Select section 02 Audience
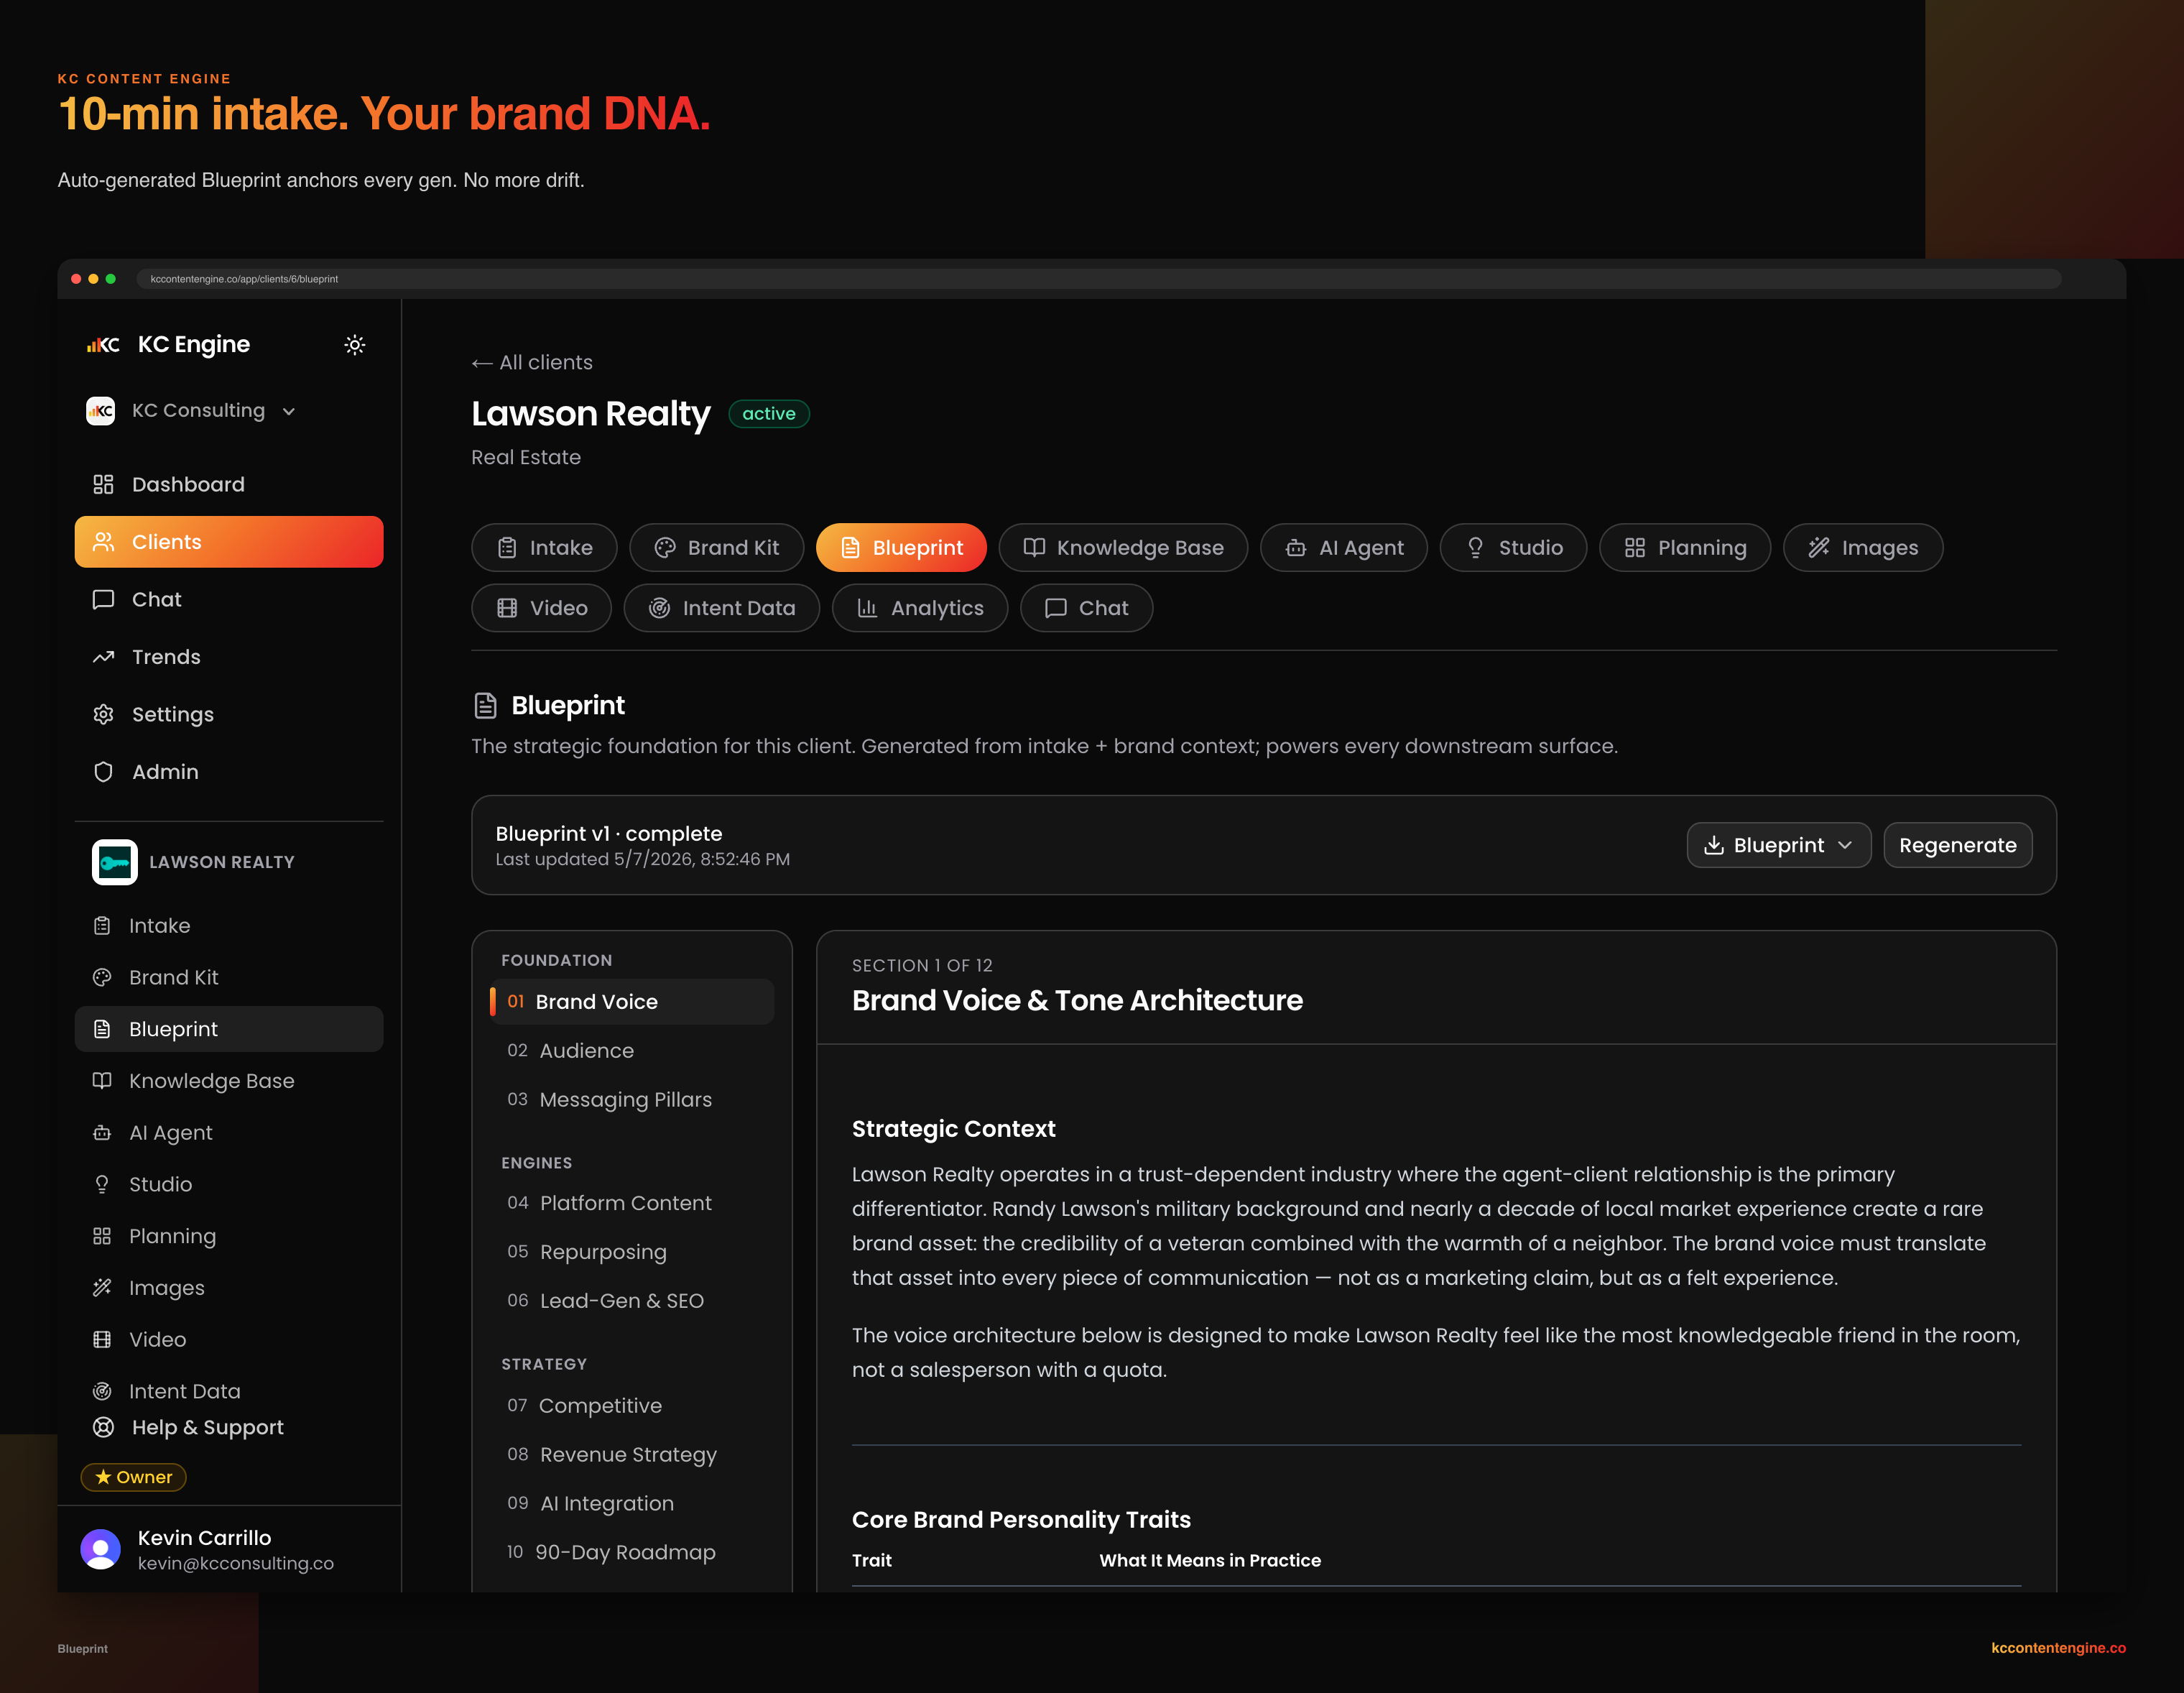Viewport: 2184px width, 1693px height. tap(631, 1051)
